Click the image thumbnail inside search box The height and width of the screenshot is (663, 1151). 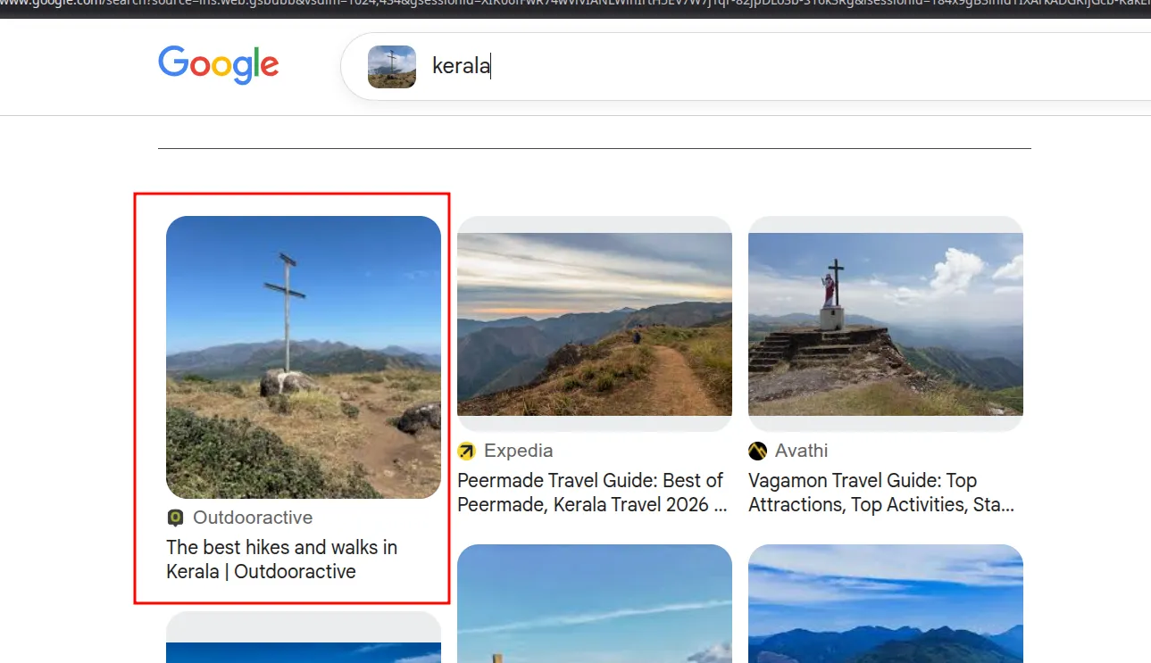click(392, 67)
